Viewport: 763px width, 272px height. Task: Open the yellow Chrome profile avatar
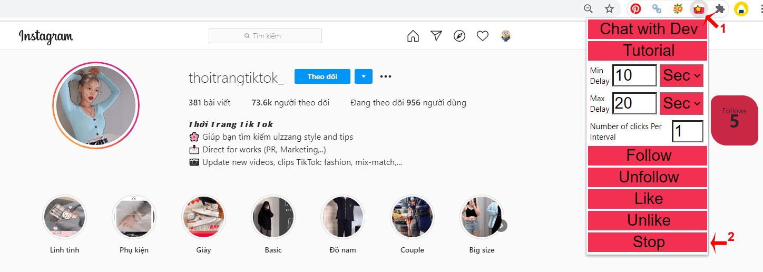[741, 8]
